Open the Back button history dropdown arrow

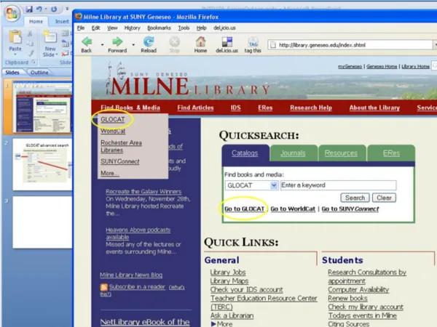tap(102, 44)
